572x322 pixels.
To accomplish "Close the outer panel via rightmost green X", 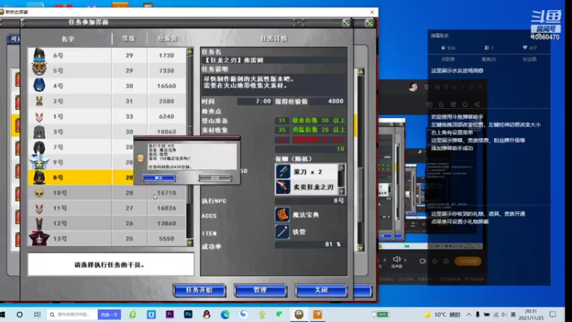I will coord(369,24).
